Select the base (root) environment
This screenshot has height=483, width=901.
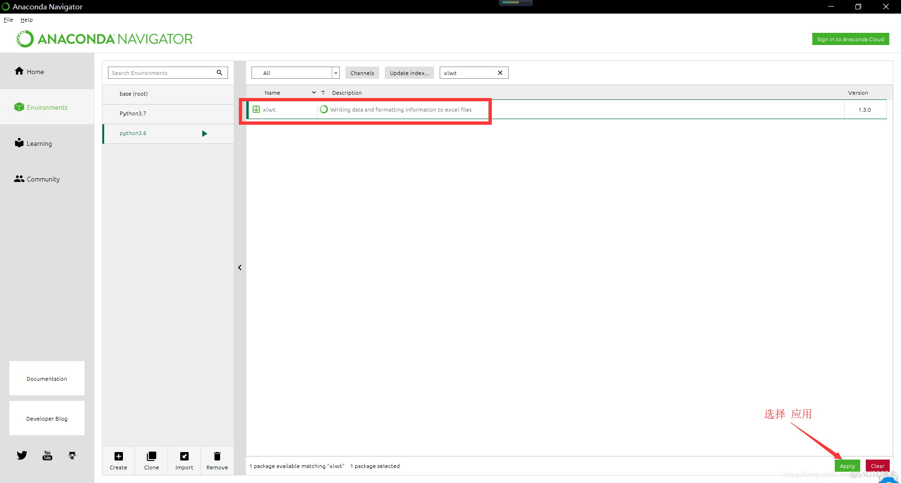coord(168,94)
